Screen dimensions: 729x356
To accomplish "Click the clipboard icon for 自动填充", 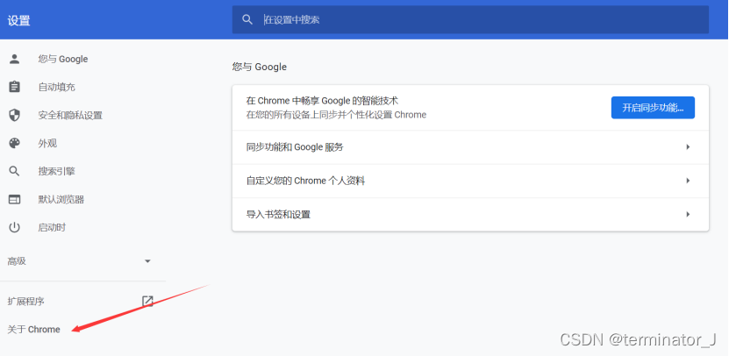I will [x=15, y=87].
